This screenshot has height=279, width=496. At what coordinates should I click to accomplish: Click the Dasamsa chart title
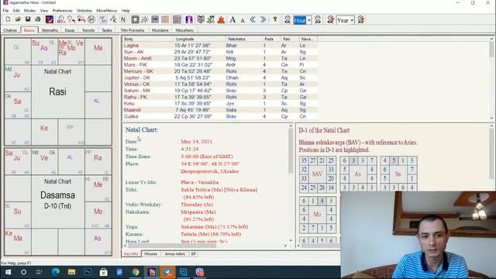pos(57,195)
